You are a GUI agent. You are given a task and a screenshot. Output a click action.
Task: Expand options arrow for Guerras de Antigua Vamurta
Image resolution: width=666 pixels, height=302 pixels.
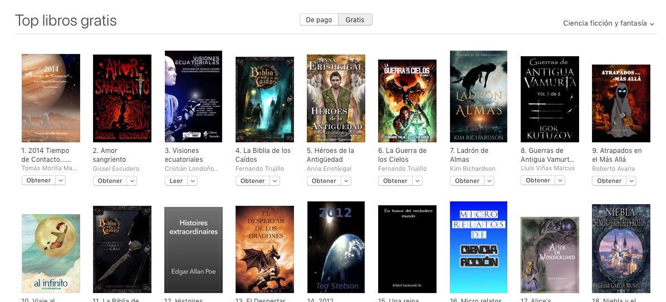pos(560,180)
